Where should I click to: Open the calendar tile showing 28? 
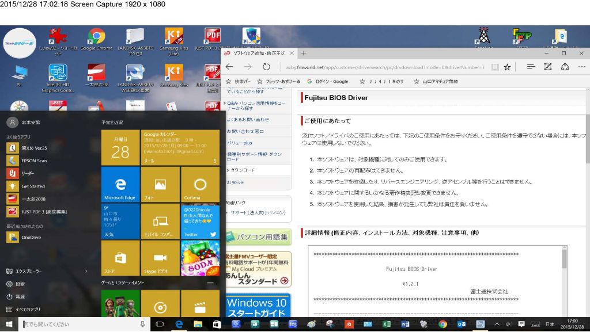point(120,148)
